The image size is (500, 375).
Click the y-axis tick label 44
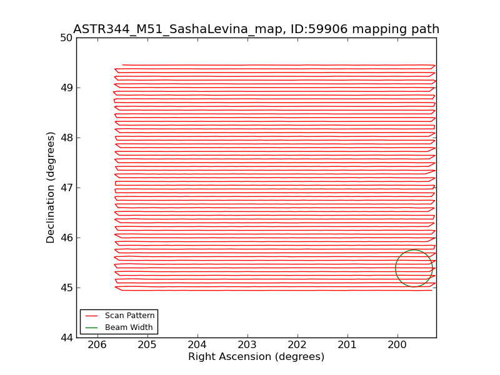66,337
